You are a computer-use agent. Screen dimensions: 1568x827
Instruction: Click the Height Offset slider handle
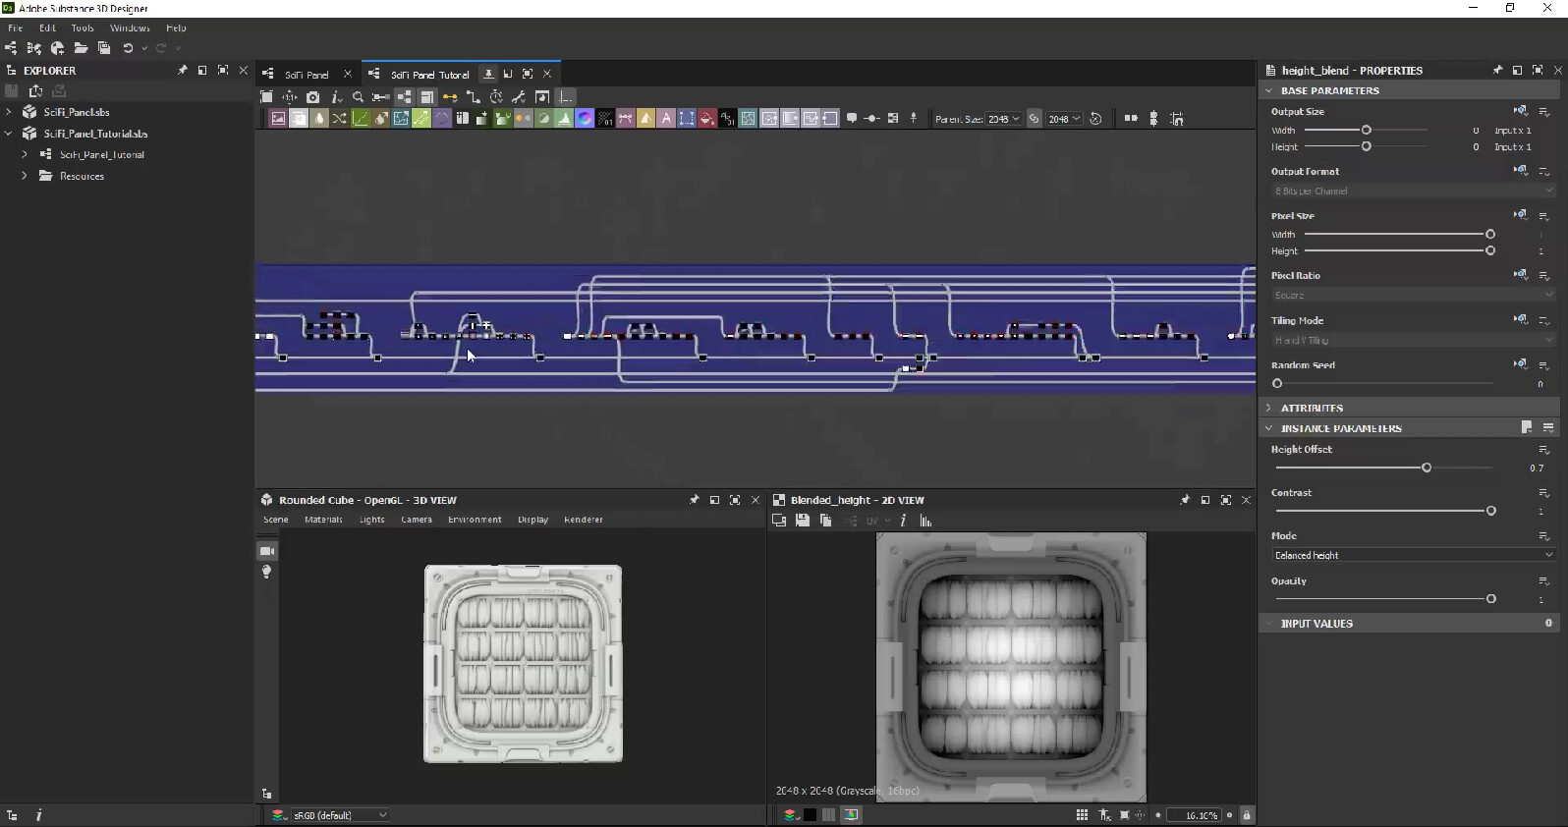1427,469
